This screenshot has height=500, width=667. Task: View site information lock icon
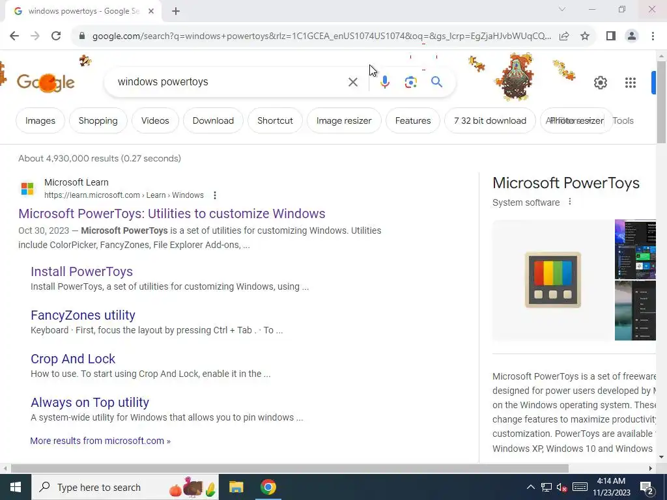pyautogui.click(x=82, y=36)
